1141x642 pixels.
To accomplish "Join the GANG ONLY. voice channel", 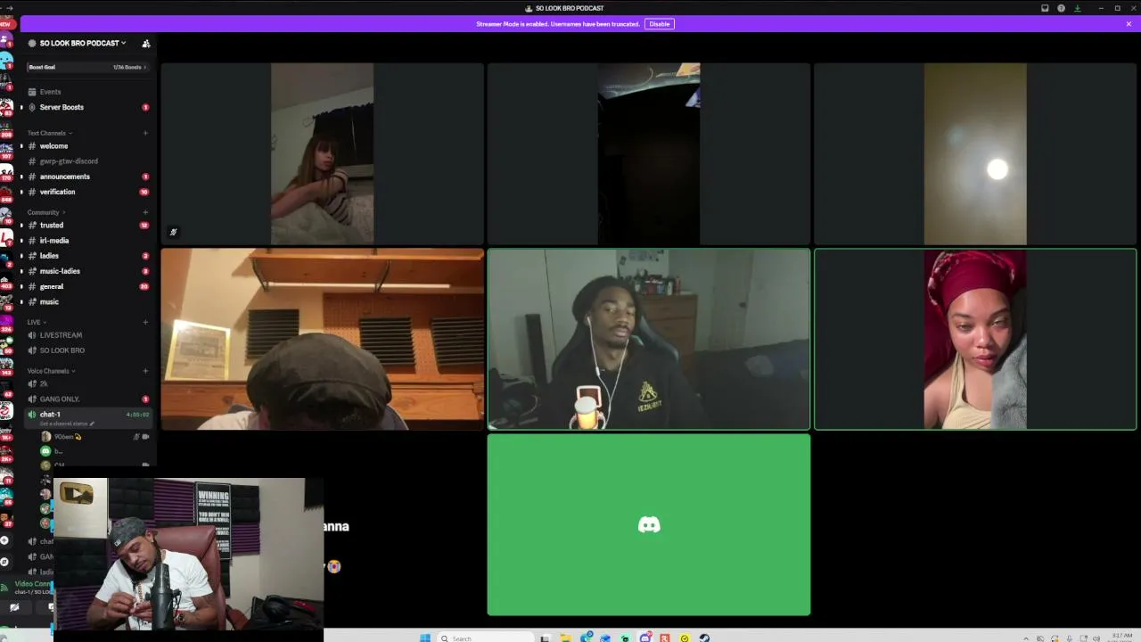I will click(87, 399).
